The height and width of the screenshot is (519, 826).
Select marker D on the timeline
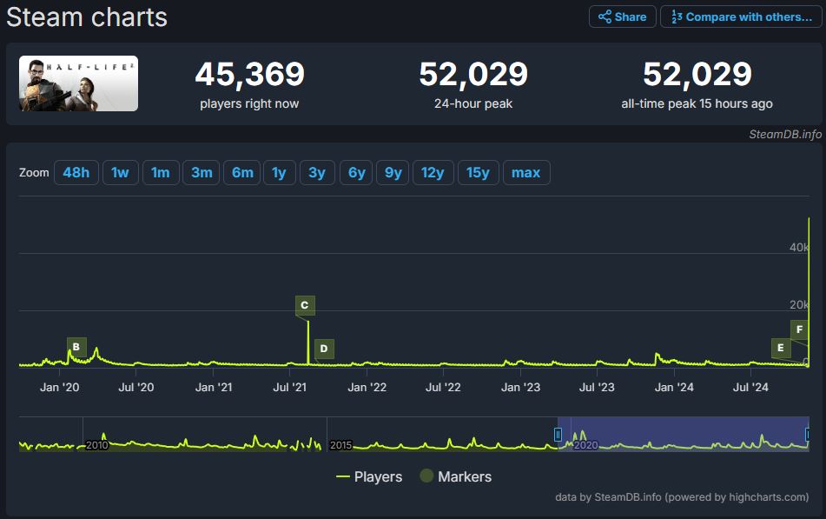pyautogui.click(x=324, y=349)
